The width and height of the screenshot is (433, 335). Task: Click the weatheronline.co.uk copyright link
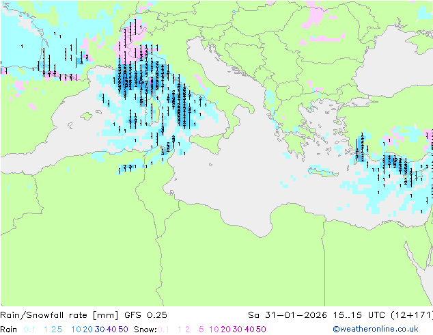[376, 329]
